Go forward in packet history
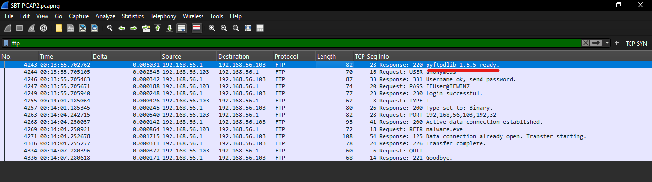This screenshot has width=652, height=182. [134, 28]
